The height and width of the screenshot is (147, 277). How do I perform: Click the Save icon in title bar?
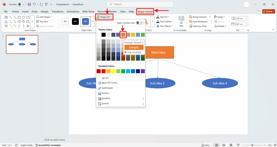tap(29, 4)
